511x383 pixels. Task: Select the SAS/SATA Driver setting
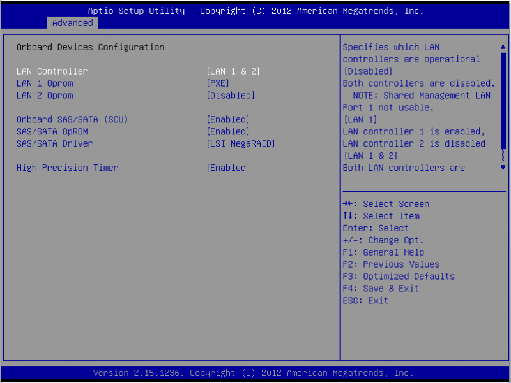pyautogui.click(x=54, y=144)
